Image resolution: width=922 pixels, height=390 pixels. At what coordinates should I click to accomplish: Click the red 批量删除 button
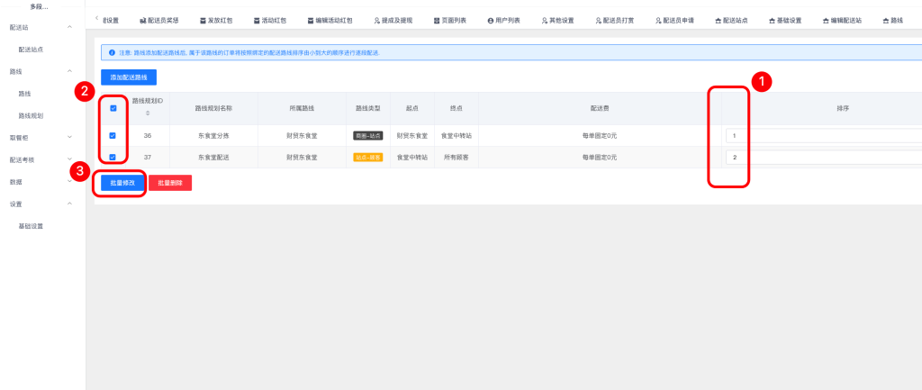170,183
